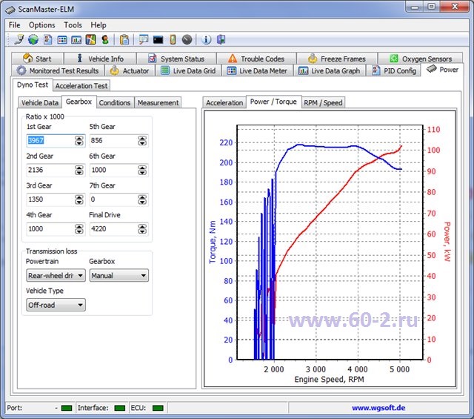Click the green globe toolbar icon

(x=33, y=39)
